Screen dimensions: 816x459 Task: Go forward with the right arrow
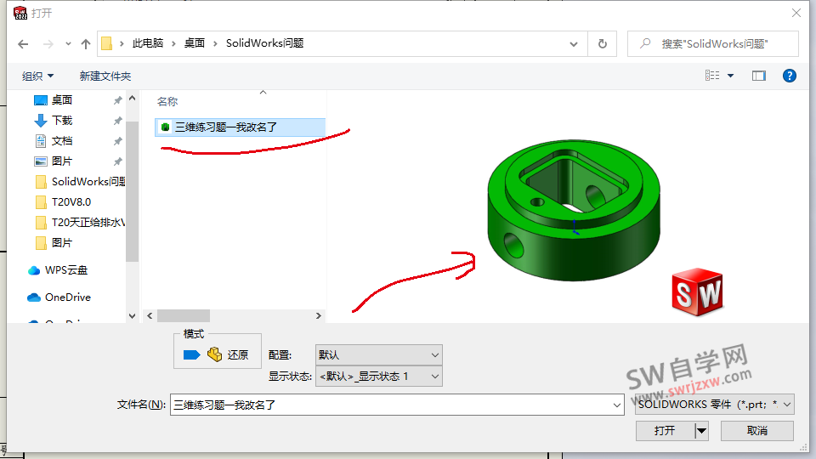pyautogui.click(x=48, y=44)
